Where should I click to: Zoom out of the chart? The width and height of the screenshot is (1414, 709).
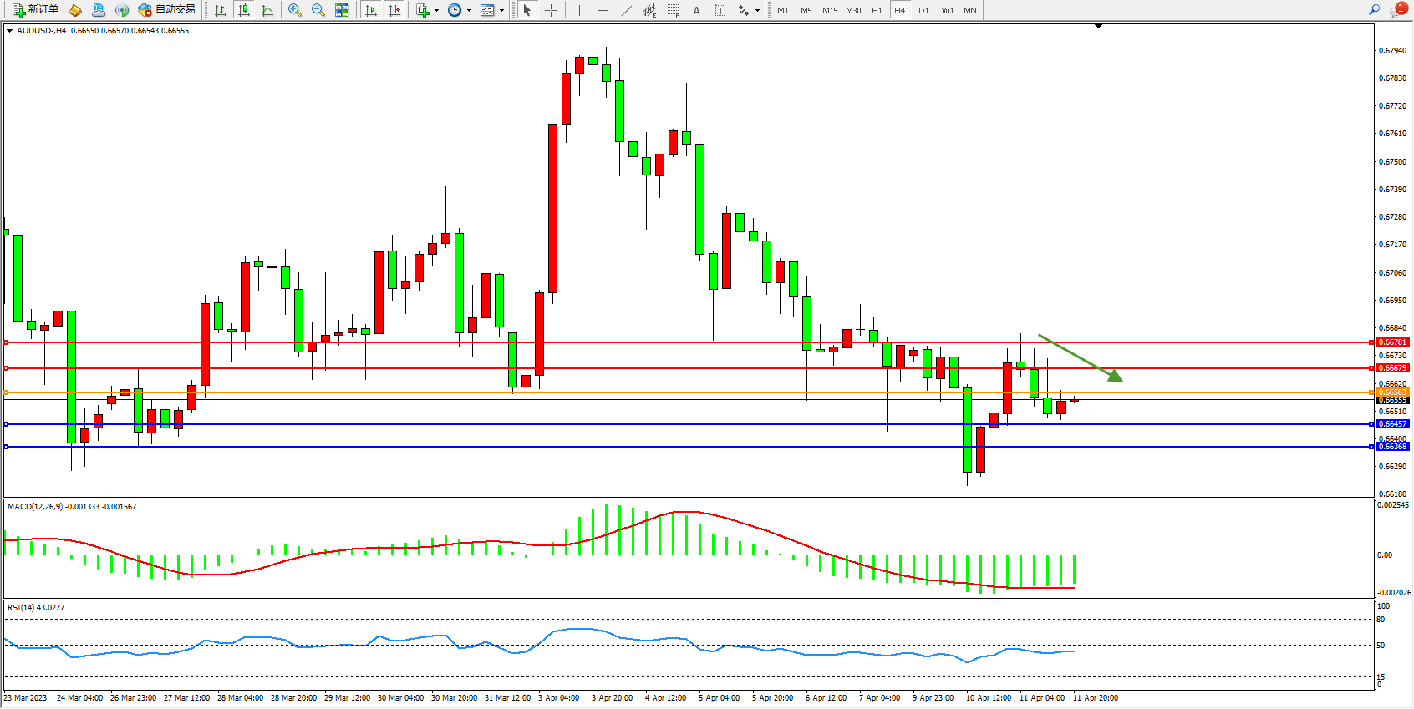[318, 10]
